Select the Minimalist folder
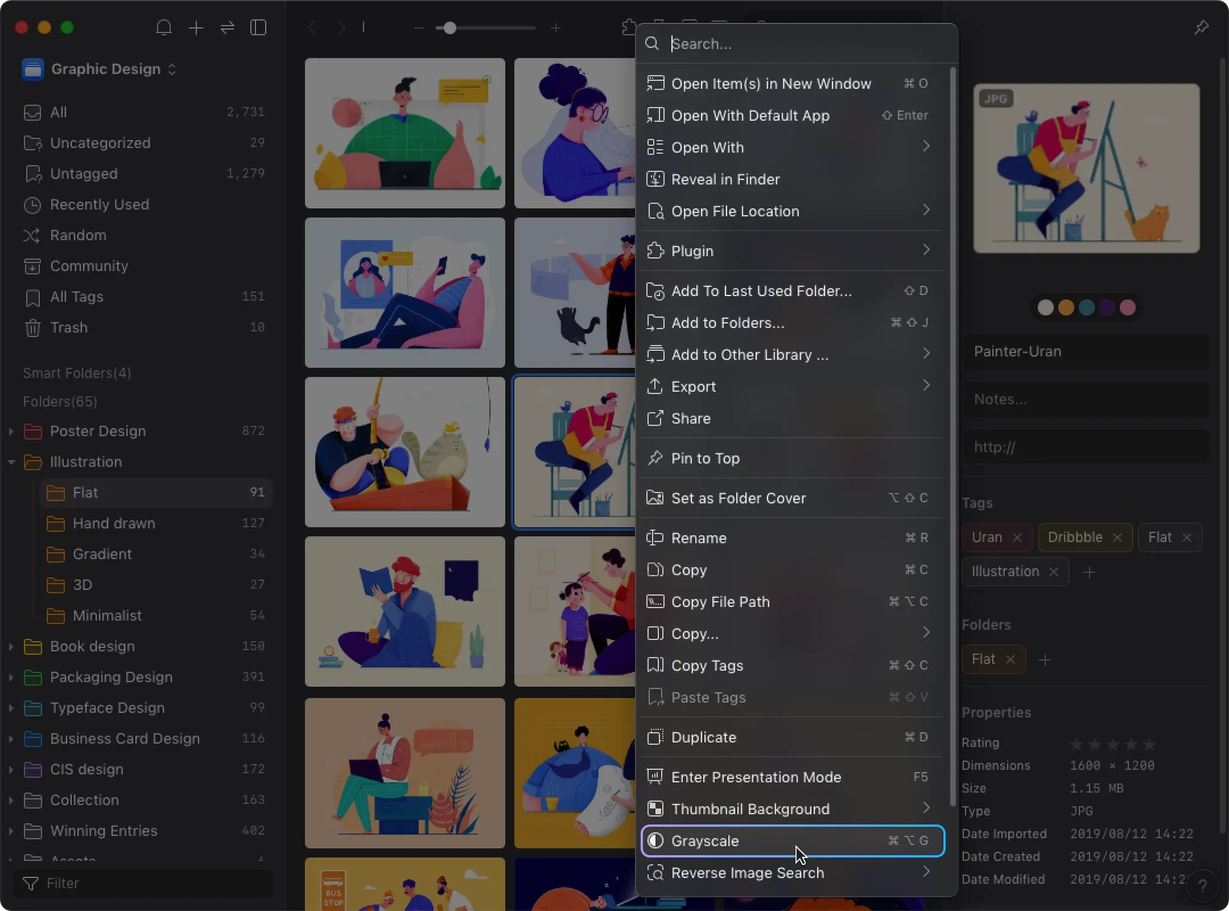 156,616
